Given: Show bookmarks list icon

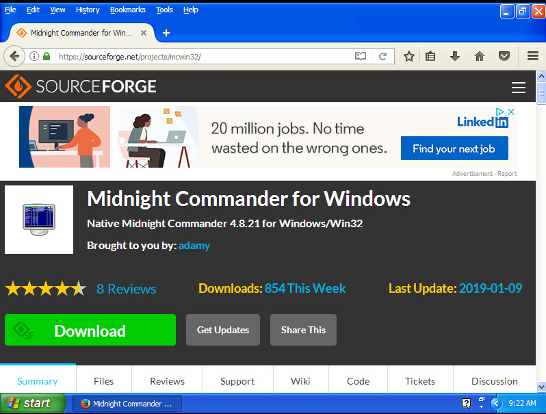Looking at the screenshot, I should click(x=430, y=56).
